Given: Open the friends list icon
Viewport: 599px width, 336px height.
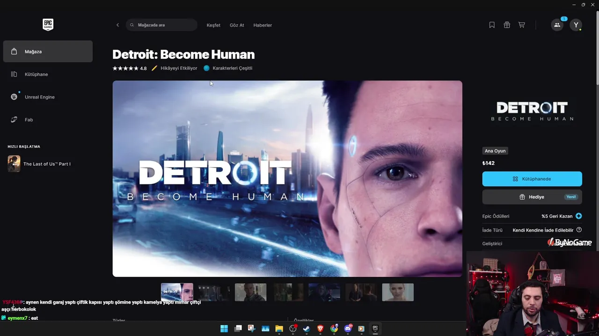Looking at the screenshot, I should coord(557,25).
